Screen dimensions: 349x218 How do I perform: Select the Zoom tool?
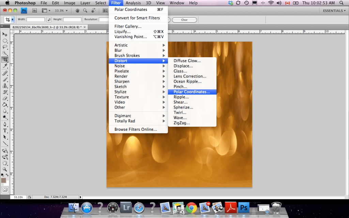tap(5, 169)
